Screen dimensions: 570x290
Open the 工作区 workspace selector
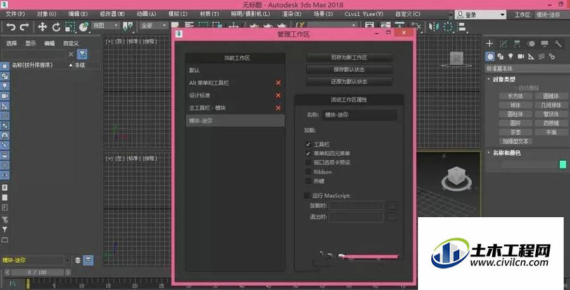(551, 15)
